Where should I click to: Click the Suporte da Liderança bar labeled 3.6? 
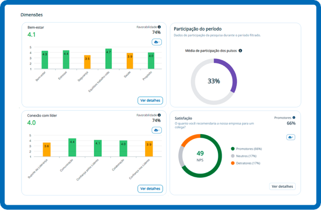[x=47, y=150]
